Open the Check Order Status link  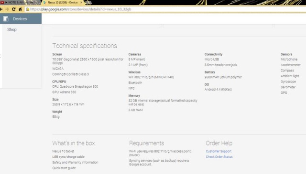pos(219,157)
